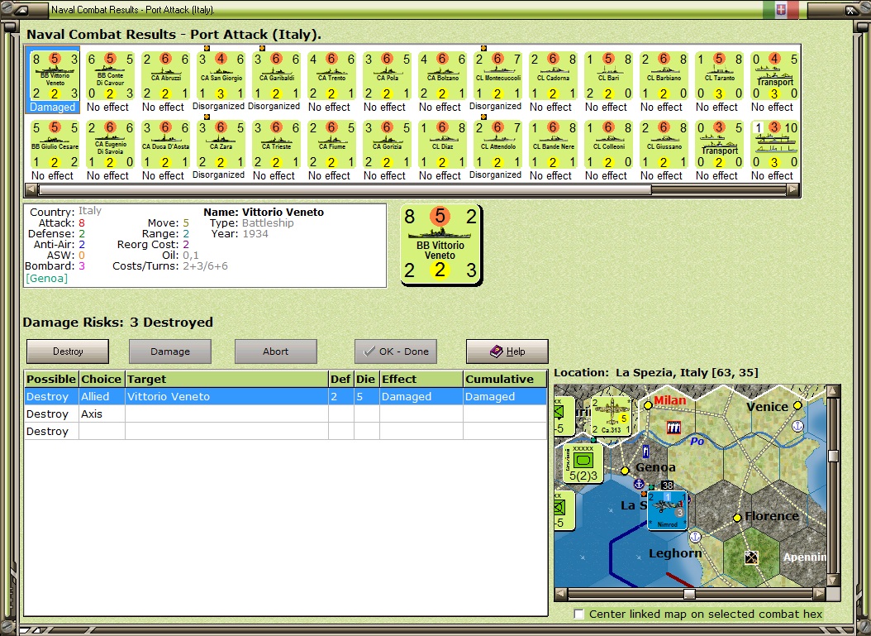Screen dimensions: 871x636
Task: Select the Destroy Axis choice row
Action: coord(286,414)
